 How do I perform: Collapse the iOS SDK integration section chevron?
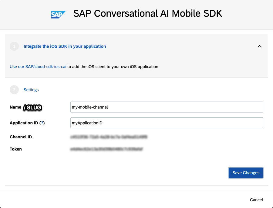coord(260,46)
